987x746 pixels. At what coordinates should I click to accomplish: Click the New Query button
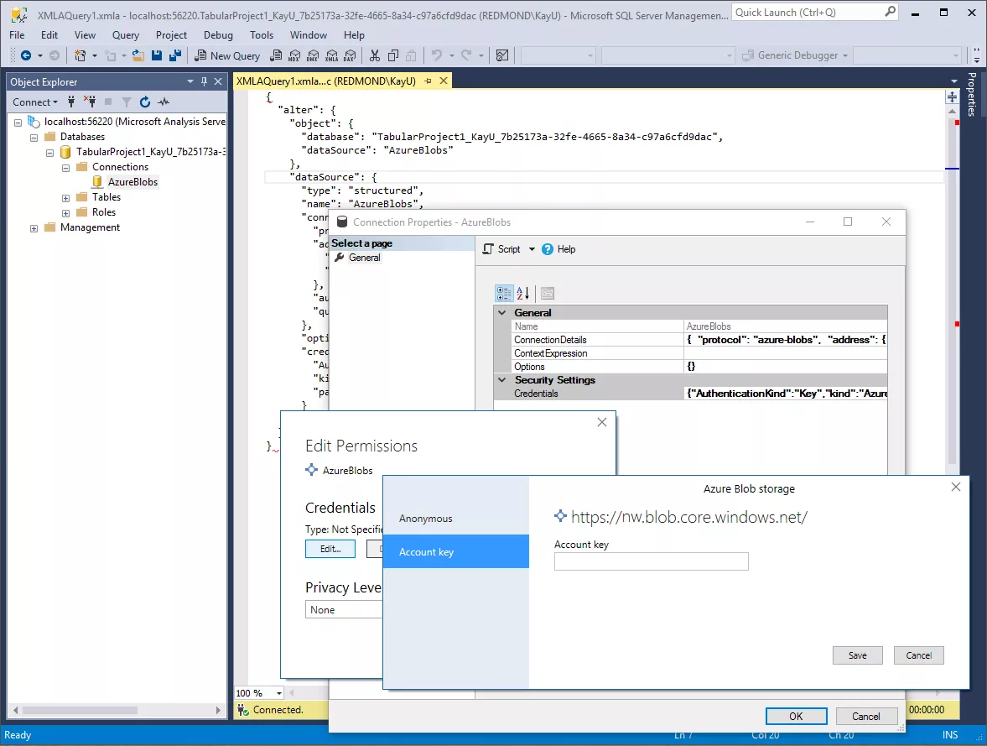coord(227,55)
